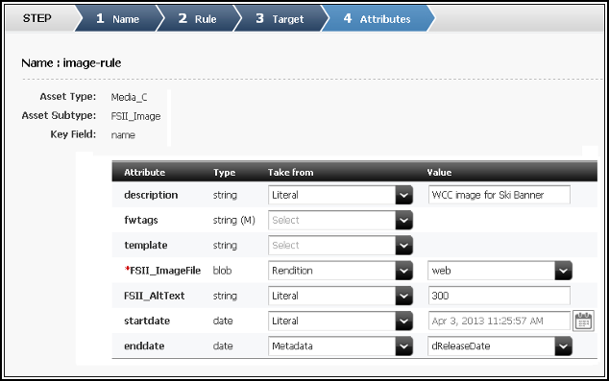Viewport: 609px width, 381px height.
Task: Edit the FSII_AltText value field '300'
Action: point(499,296)
